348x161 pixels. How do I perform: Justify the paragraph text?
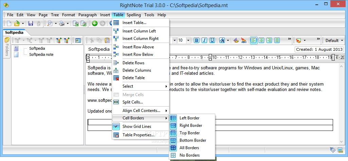pyautogui.click(x=277, y=40)
